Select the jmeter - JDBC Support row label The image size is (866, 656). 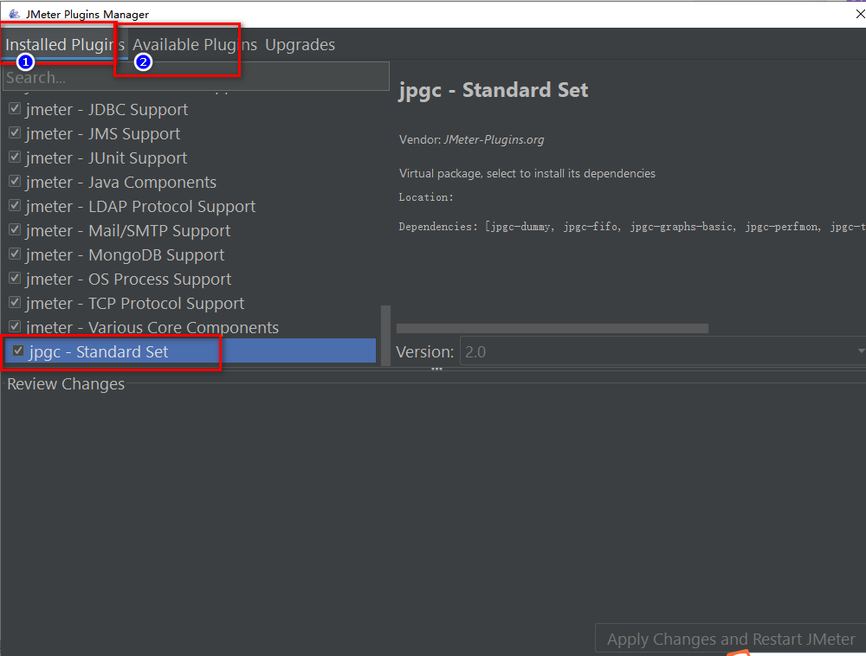[x=107, y=110]
